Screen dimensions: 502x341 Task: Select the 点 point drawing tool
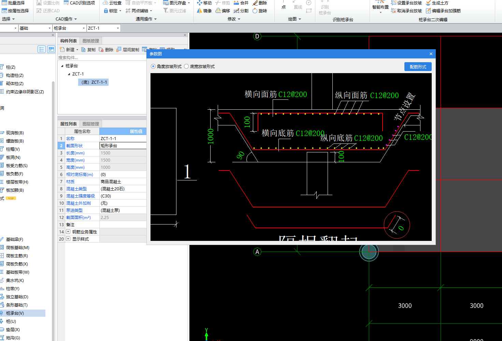pos(283,5)
